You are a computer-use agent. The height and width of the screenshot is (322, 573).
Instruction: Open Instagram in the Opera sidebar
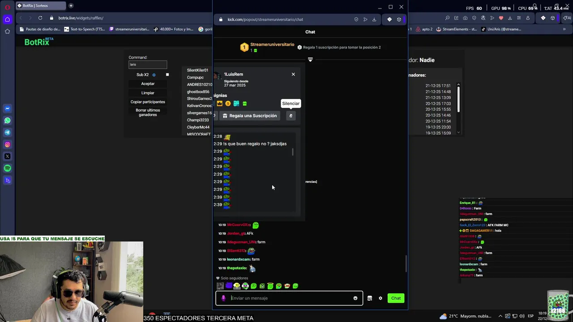pos(7,144)
